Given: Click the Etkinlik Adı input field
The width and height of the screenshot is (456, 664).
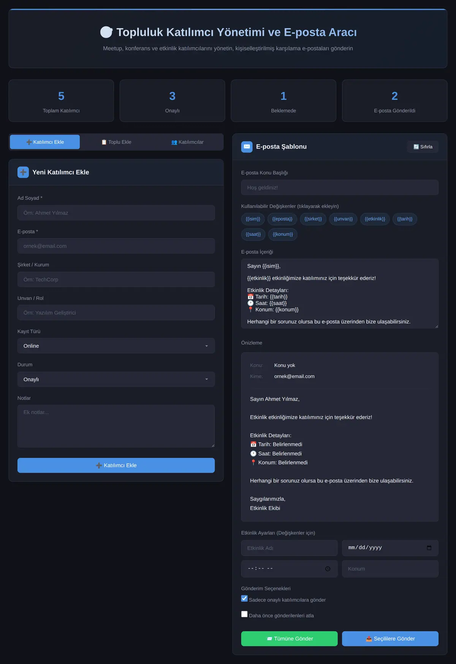Looking at the screenshot, I should (x=289, y=548).
